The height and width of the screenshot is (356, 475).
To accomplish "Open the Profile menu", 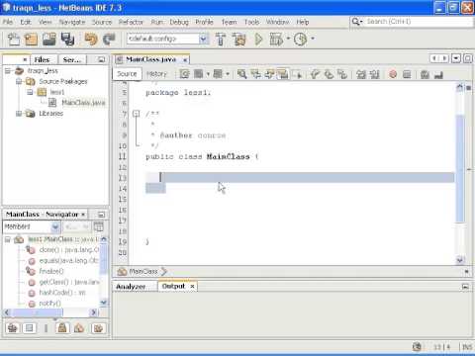I will (204, 22).
